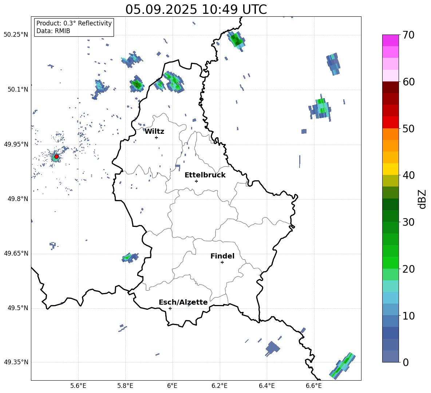431x393 pixels.
Task: Click the Findel station cross marker
Action: pos(222,262)
